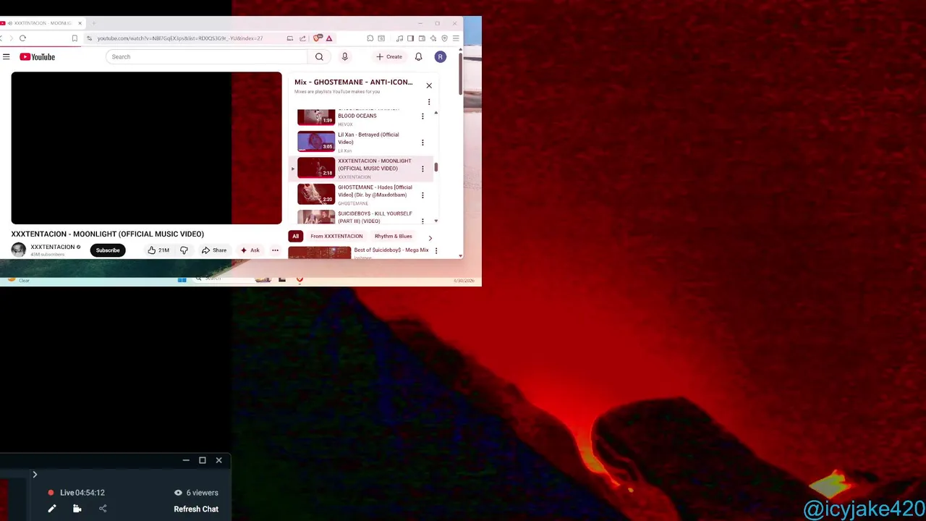The width and height of the screenshot is (926, 521).
Task: Click the pencil edit icon in the stream panel
Action: pos(52,509)
